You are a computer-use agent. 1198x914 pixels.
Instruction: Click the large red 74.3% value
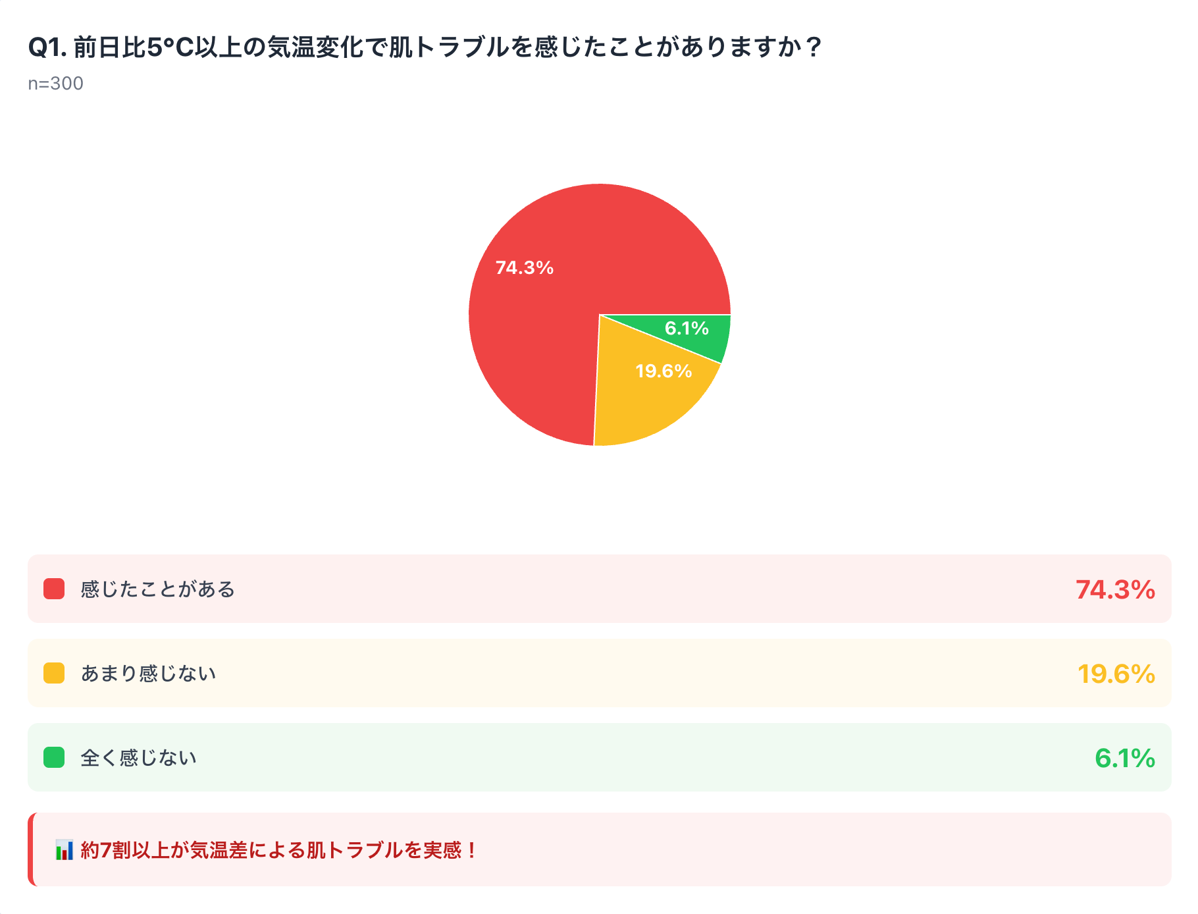[1115, 589]
